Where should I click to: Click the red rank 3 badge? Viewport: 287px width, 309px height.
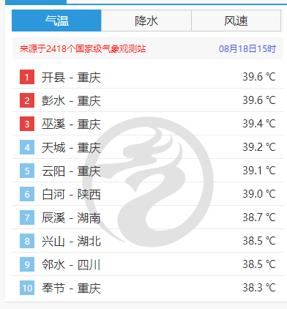coord(27,124)
